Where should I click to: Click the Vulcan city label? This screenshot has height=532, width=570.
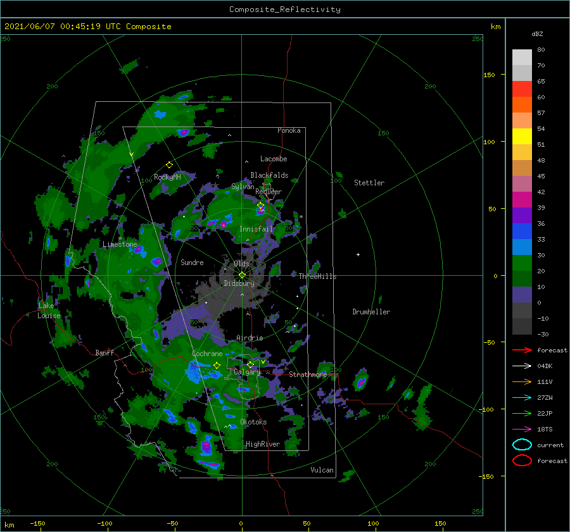pos(322,470)
